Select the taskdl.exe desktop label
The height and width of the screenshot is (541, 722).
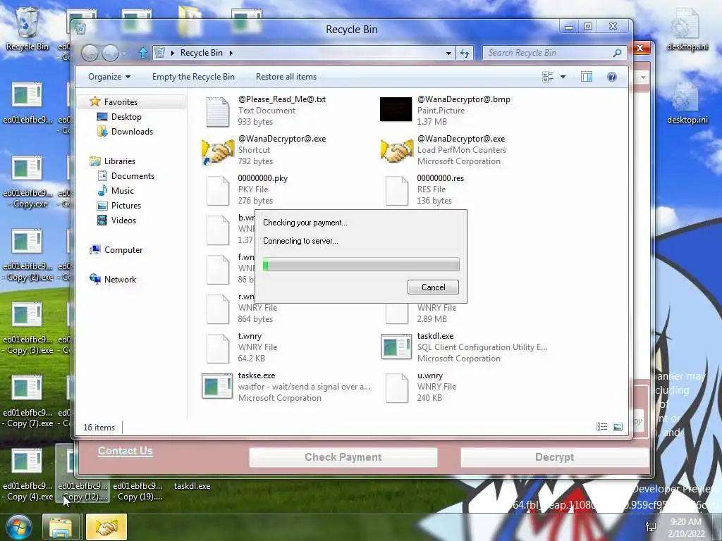[192, 486]
